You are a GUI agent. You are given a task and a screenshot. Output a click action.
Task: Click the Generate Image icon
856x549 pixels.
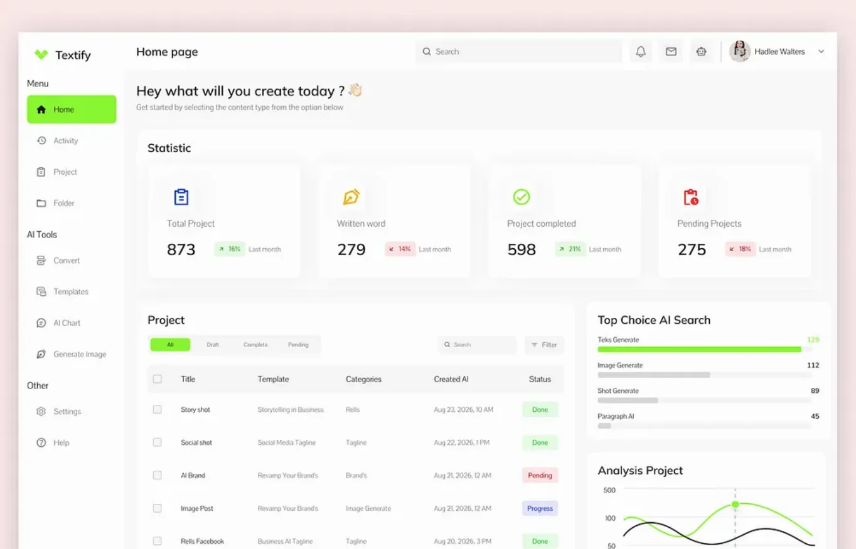pyautogui.click(x=41, y=354)
